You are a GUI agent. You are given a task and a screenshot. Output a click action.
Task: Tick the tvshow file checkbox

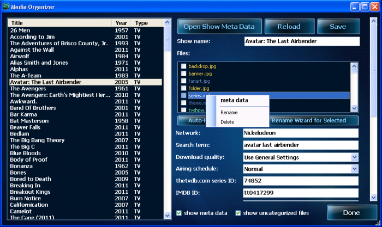[x=184, y=110]
